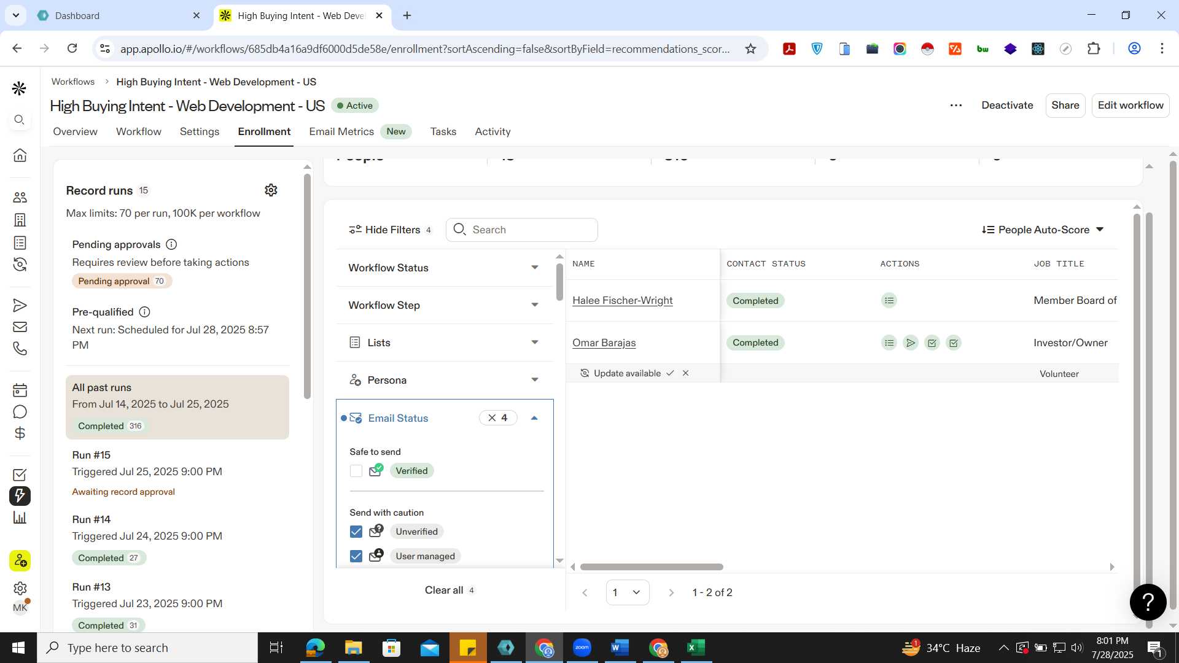
Task: Click Pending approvals info icon
Action: (x=171, y=244)
